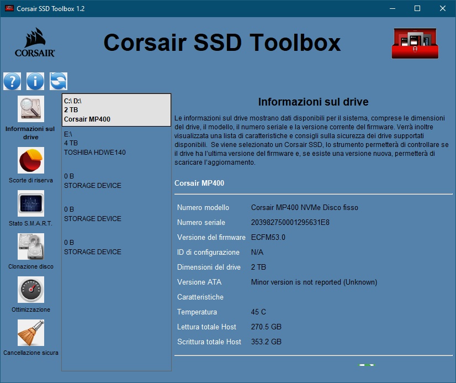Click the Corsair MP400 section heading
The image size is (456, 383).
click(199, 183)
